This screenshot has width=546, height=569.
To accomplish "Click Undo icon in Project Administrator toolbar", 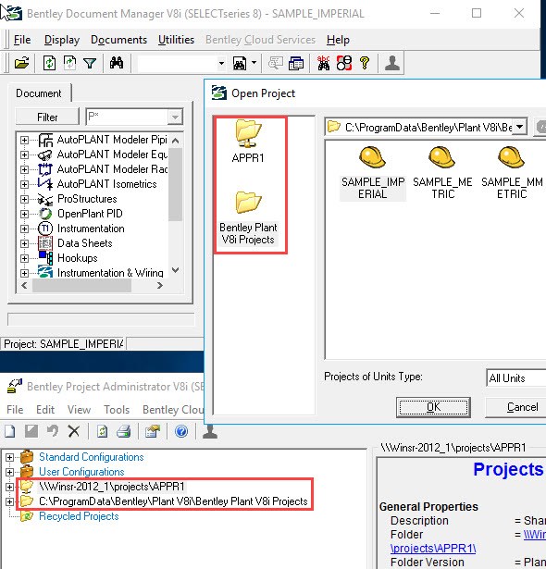I will click(53, 431).
